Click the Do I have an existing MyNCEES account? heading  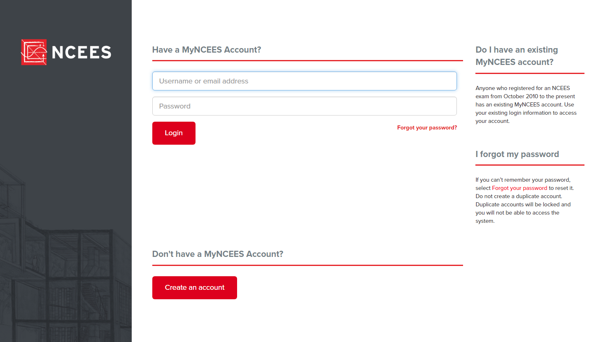(x=517, y=56)
